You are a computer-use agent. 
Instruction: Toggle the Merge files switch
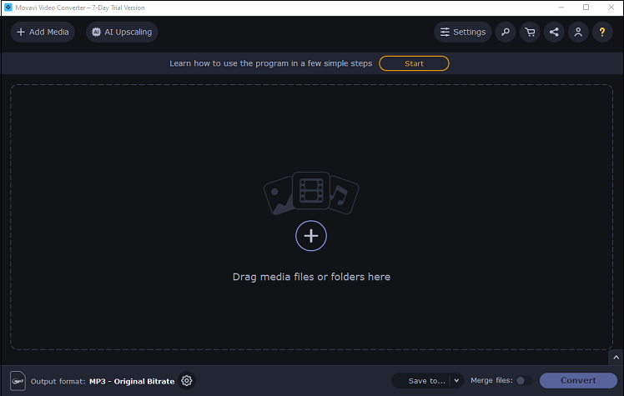click(524, 380)
